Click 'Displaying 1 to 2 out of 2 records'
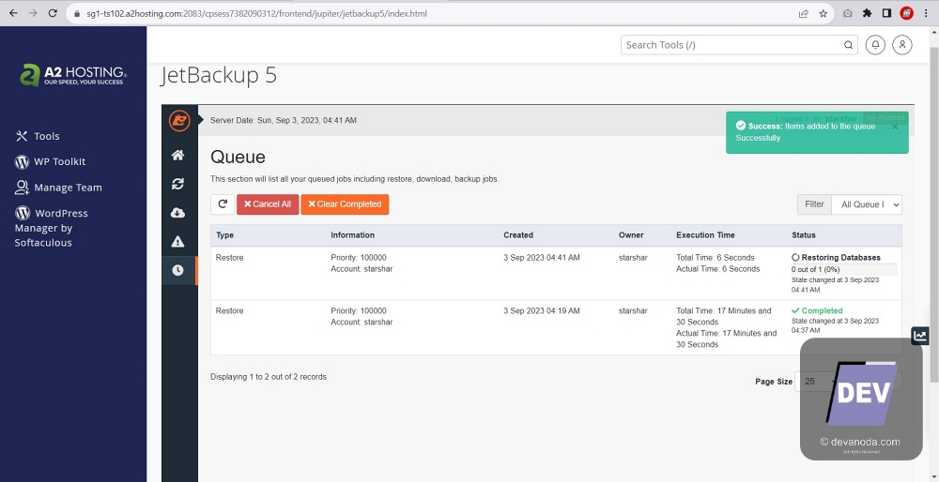Viewport: 939px width, 482px height. [x=269, y=377]
